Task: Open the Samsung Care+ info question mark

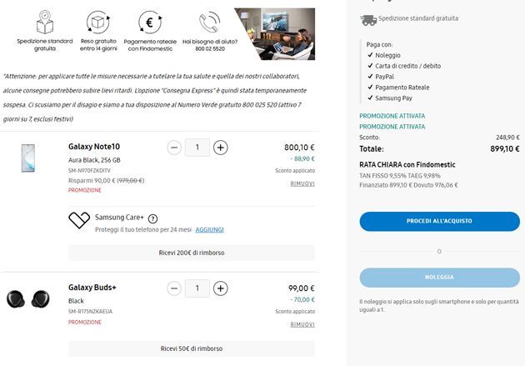Action: coord(152,218)
